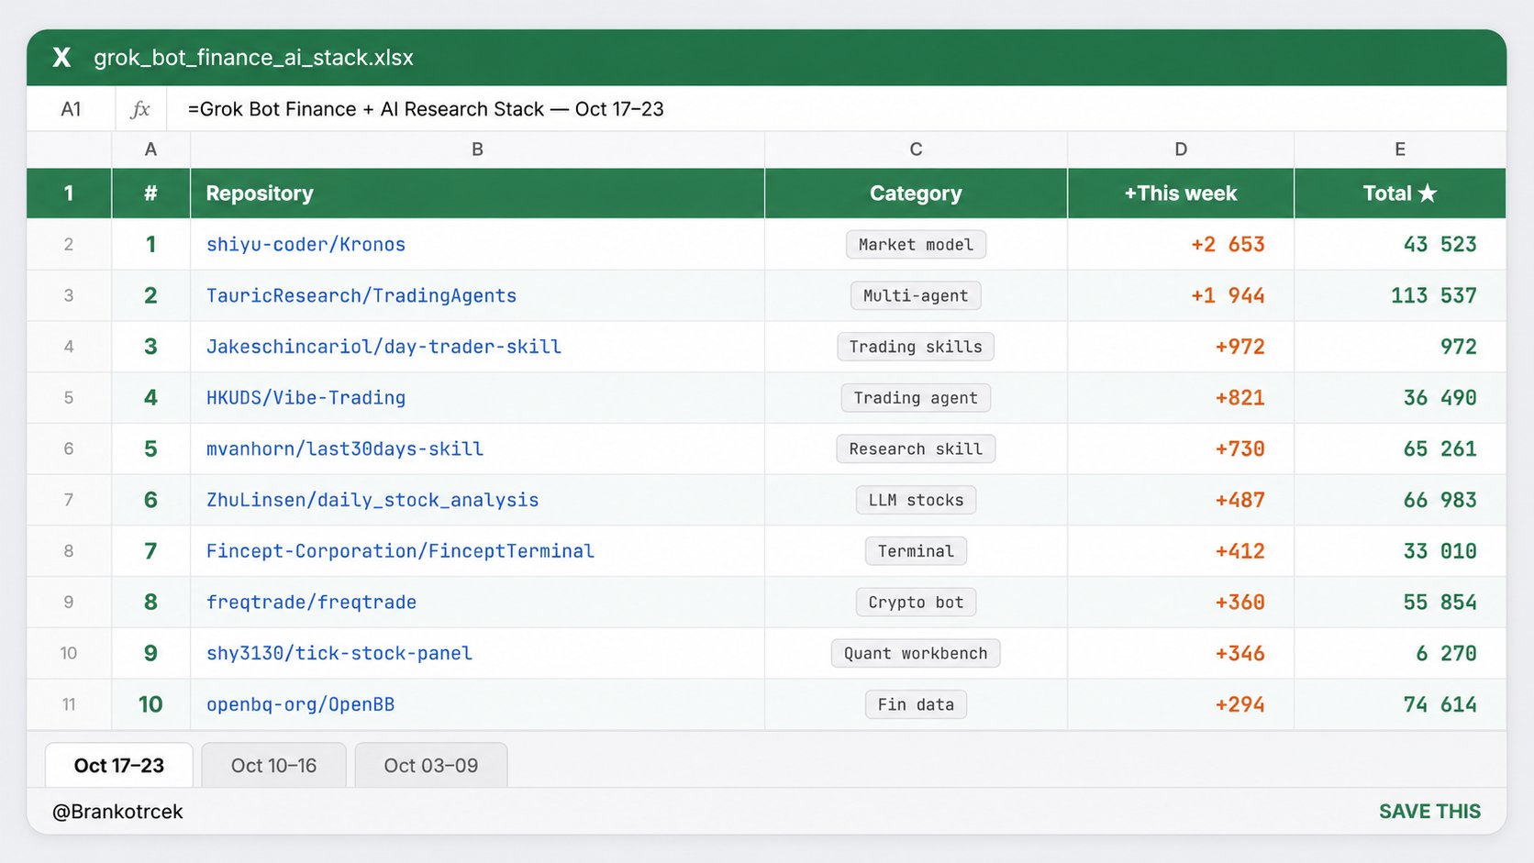This screenshot has height=863, width=1534.
Task: Click the Market model category tag
Action: (916, 245)
